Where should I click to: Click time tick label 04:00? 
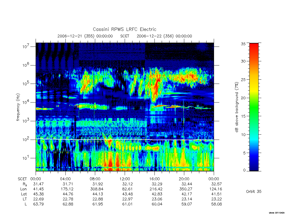pos(65,179)
